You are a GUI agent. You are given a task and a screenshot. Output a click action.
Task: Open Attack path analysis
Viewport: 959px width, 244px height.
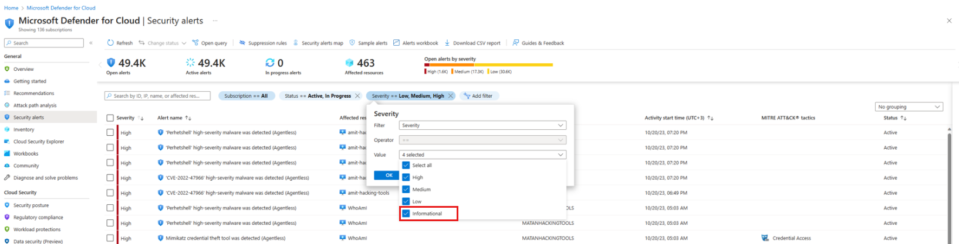[x=35, y=105]
